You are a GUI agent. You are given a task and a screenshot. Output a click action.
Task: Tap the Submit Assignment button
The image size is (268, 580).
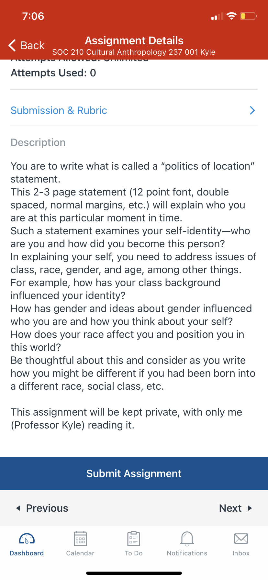coord(134,474)
